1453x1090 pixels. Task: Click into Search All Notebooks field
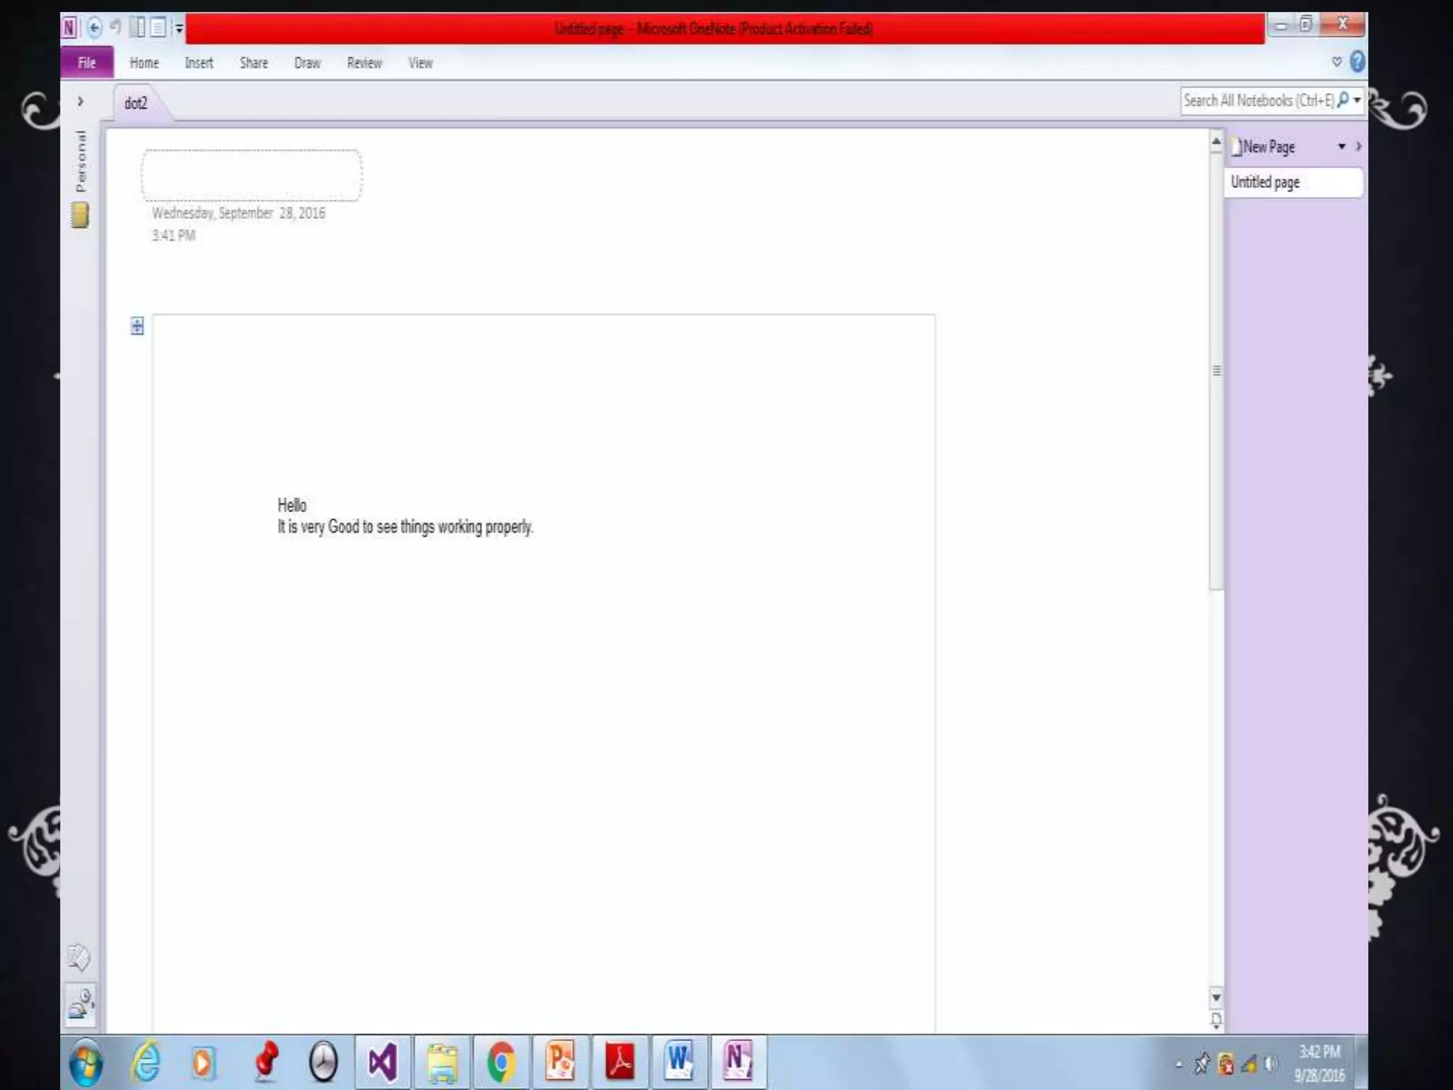click(x=1257, y=101)
